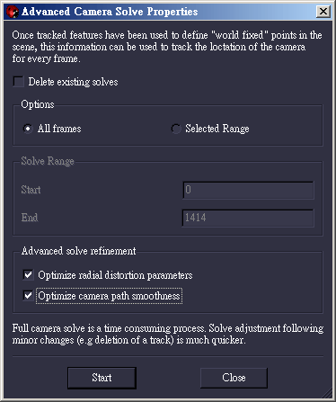Click the 'Advanced solve refinement' group heading
Screen dimensions: 336x402
point(78,251)
